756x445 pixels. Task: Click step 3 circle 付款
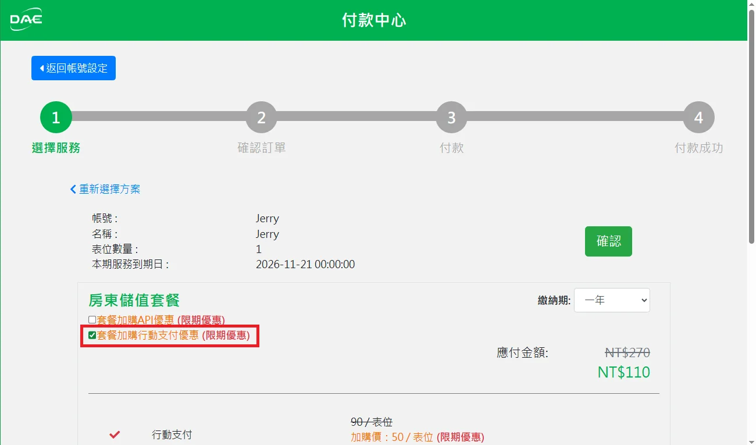pos(451,118)
